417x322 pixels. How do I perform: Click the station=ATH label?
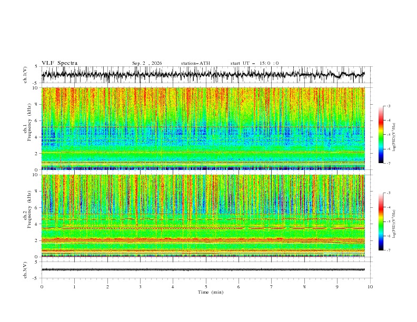195,63
